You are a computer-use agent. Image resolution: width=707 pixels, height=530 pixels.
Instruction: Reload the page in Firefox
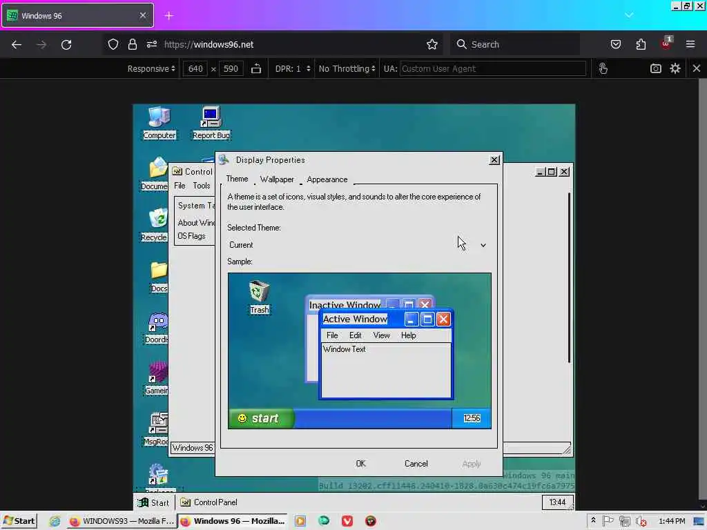(x=66, y=44)
